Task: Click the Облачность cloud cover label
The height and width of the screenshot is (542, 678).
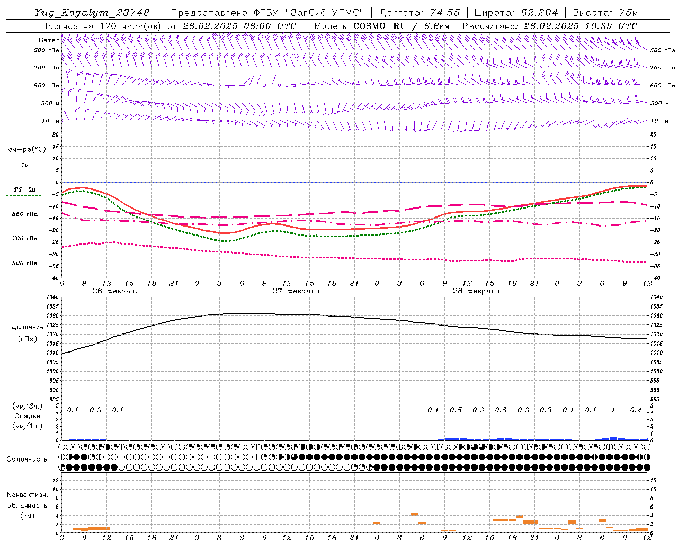Action: [27, 459]
